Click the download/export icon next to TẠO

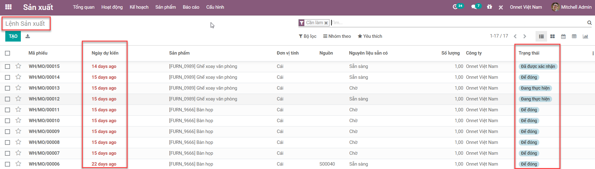coord(28,36)
